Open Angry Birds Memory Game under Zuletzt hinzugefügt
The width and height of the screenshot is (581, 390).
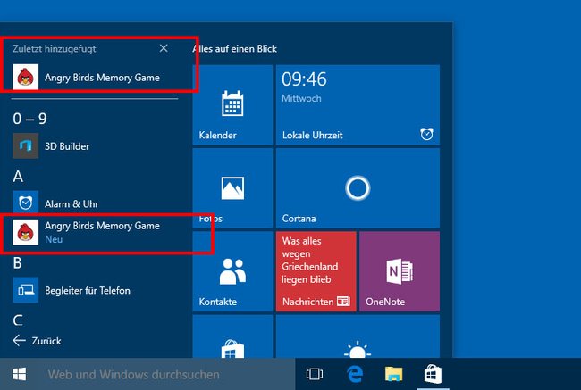(95, 78)
